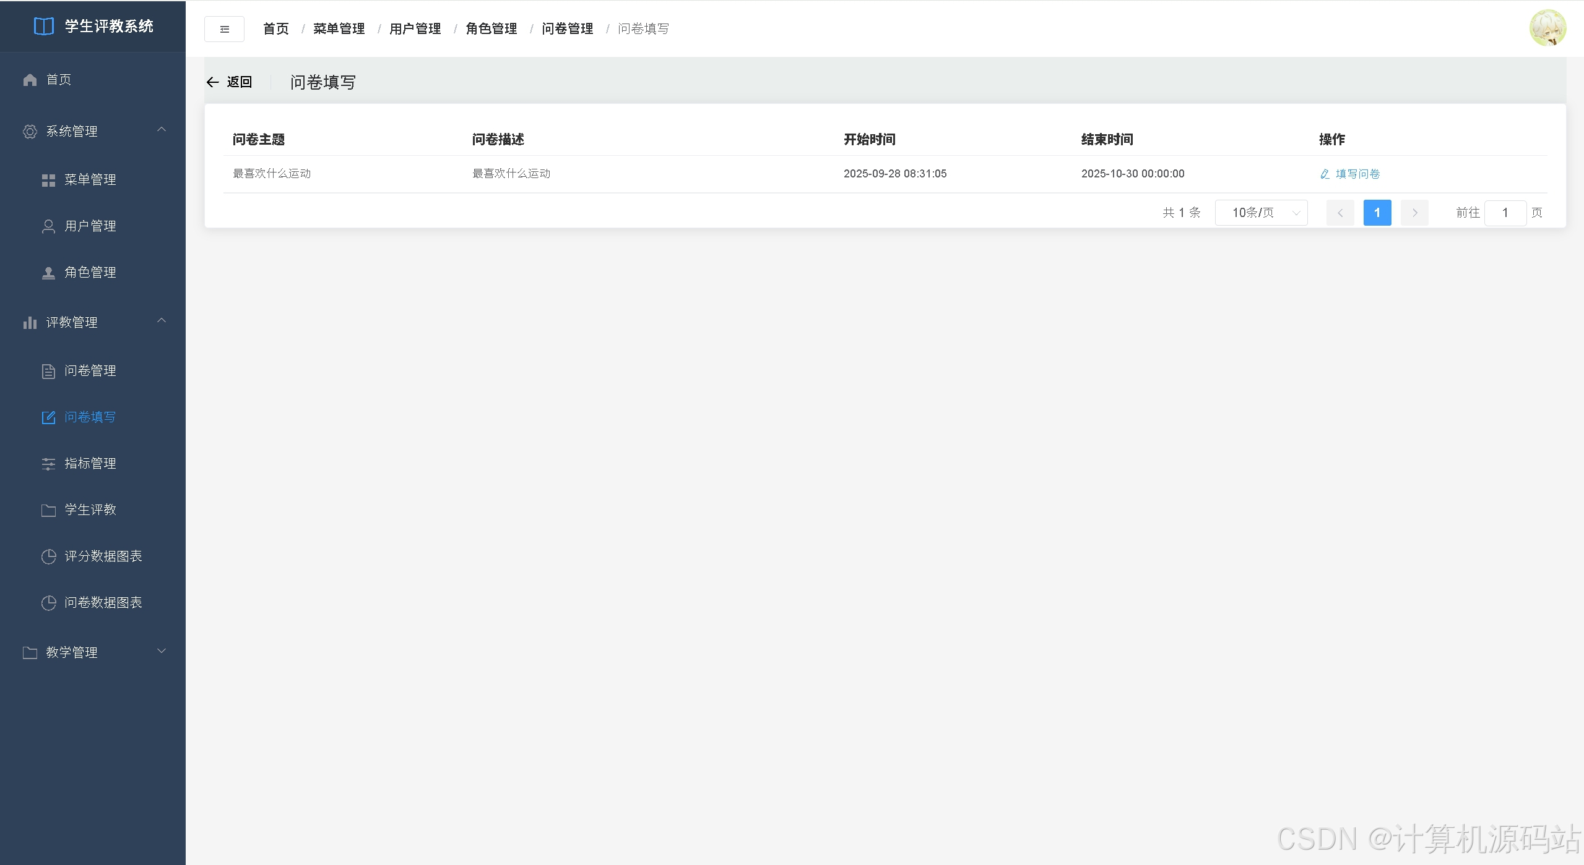Screen dimensions: 1584x865
Task: Click the end time 2025-10-30 00:00:00
Action: (1133, 174)
